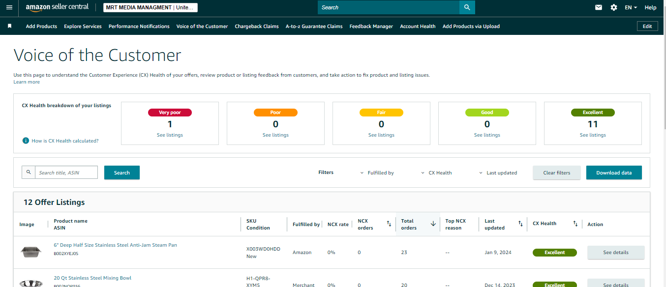Open 6" Deep Half Size Steam Pan link

coord(115,245)
